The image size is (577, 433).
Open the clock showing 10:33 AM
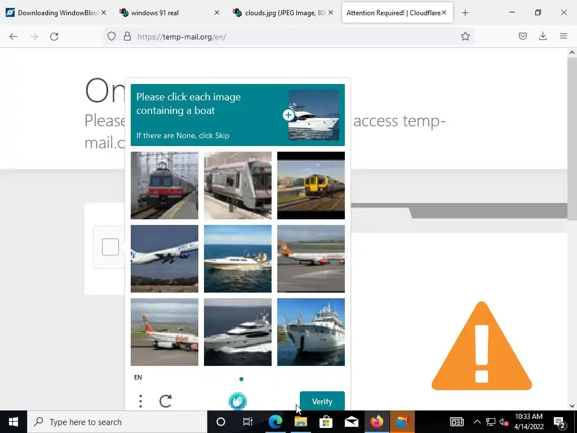point(529,422)
